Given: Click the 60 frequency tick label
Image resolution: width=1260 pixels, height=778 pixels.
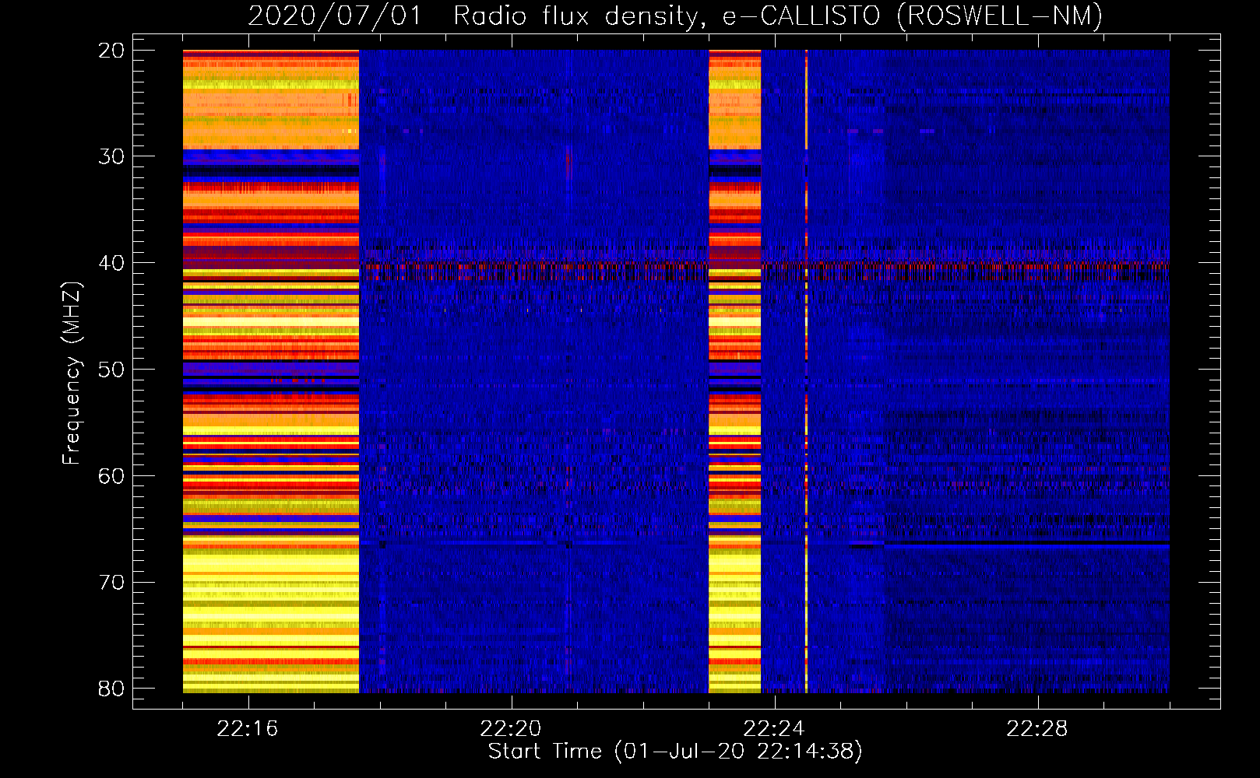Looking at the screenshot, I should point(111,475).
